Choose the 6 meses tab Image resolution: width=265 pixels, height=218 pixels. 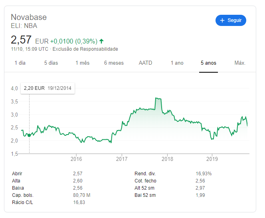[114, 63]
